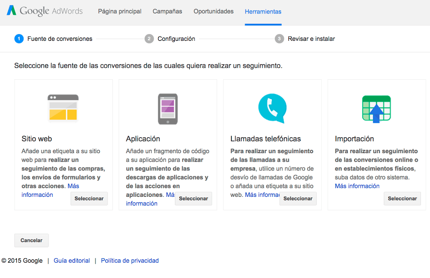Cancel the conversion setup
The image size is (430, 278).
[32, 241]
